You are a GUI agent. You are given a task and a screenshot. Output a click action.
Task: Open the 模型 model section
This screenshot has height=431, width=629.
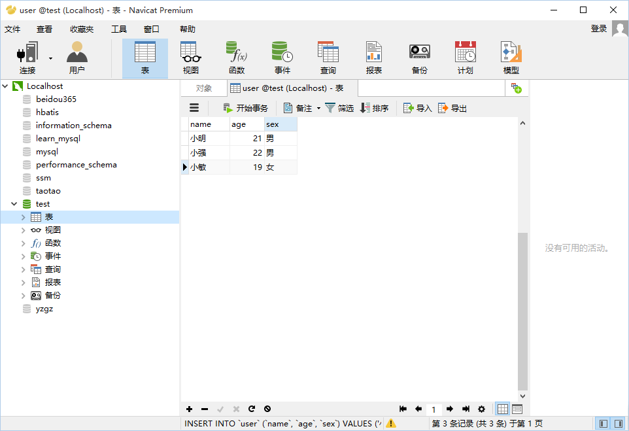coord(511,58)
